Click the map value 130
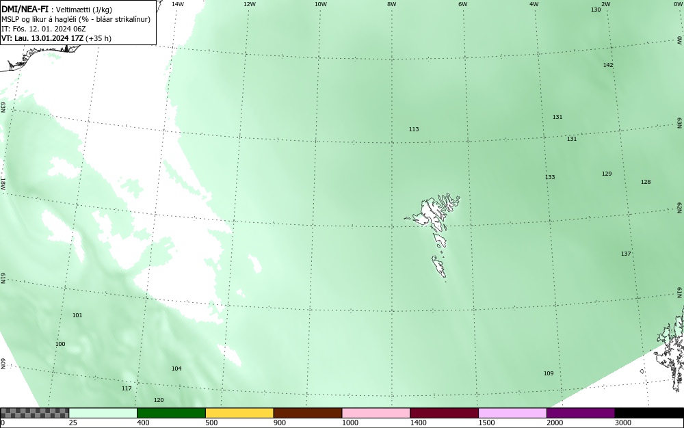The image size is (684, 428). [x=596, y=10]
